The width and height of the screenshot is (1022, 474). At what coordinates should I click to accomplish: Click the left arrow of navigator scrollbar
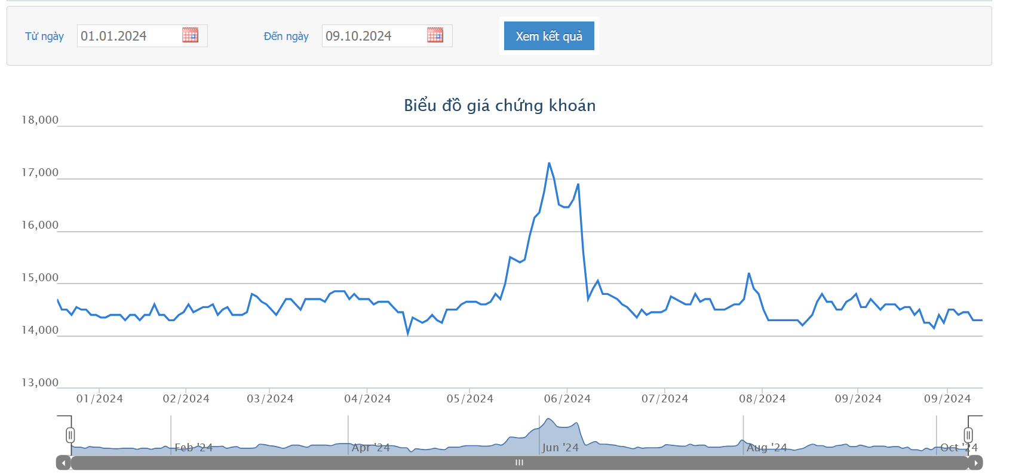tap(63, 463)
